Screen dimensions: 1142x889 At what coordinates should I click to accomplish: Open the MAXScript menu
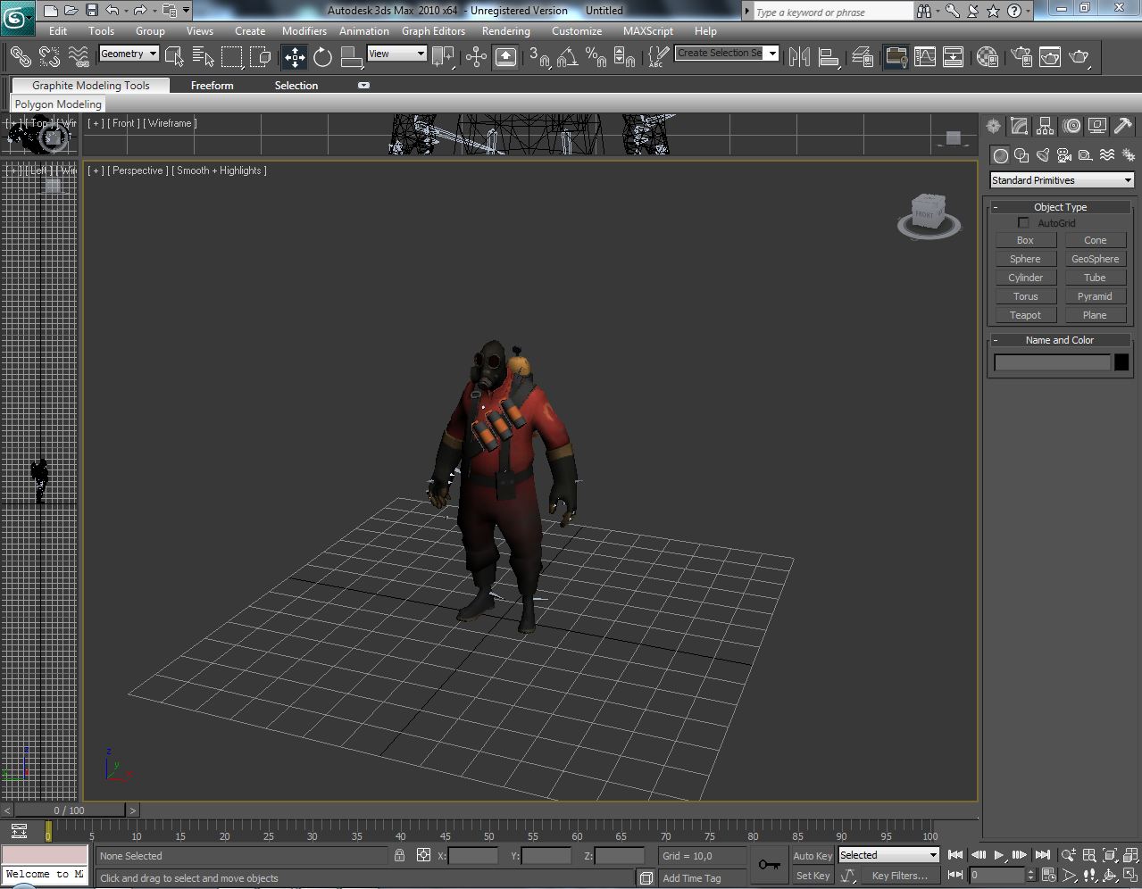[x=648, y=30]
